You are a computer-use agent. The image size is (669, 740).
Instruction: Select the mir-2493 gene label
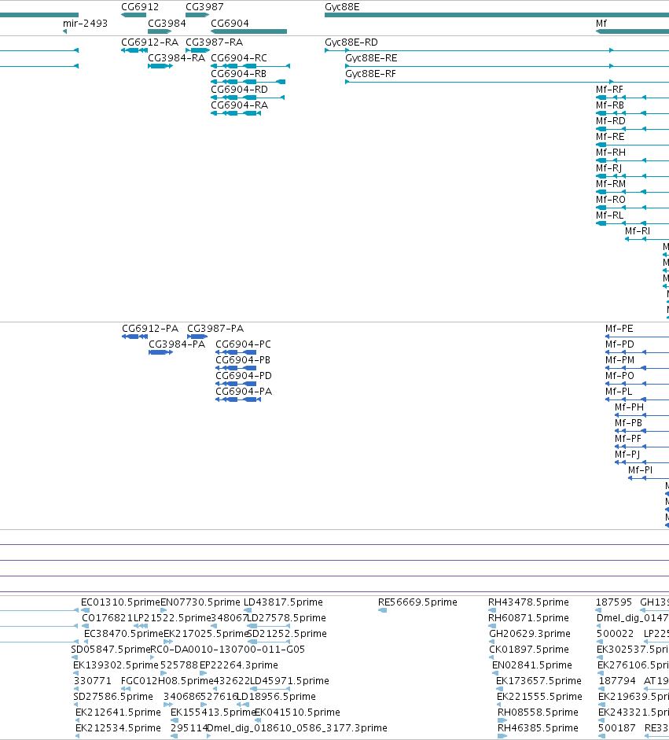coord(85,23)
